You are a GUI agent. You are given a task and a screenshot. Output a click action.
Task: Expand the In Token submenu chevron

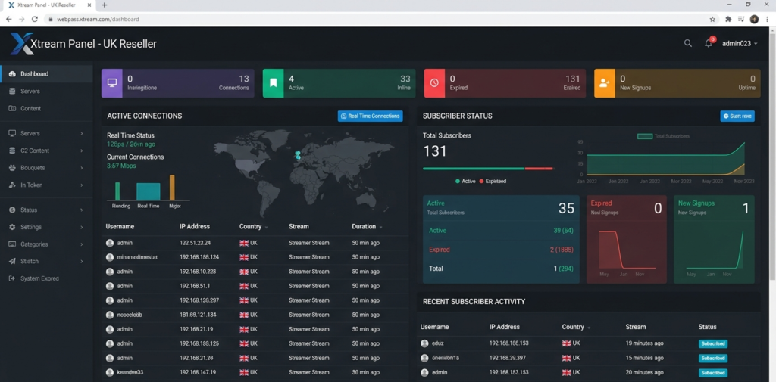82,185
